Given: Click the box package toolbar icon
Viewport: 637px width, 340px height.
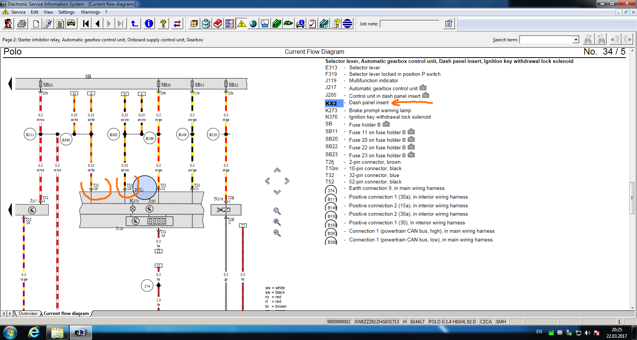Looking at the screenshot, I should pos(194,24).
